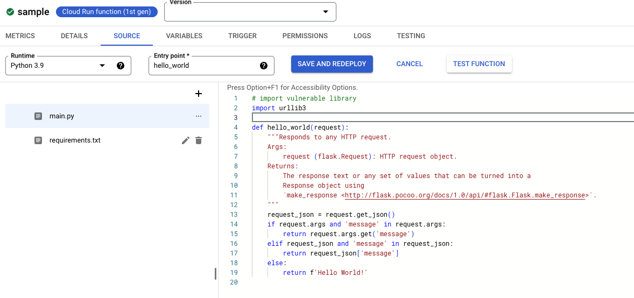634x298 pixels.
Task: Expand the Version dropdown
Action: click(x=325, y=12)
